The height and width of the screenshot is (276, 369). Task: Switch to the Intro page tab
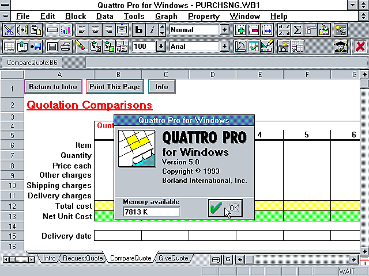[x=49, y=258]
